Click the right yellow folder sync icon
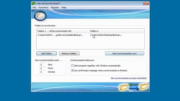The width and height of the screenshot is (180, 101). tap(143, 86)
